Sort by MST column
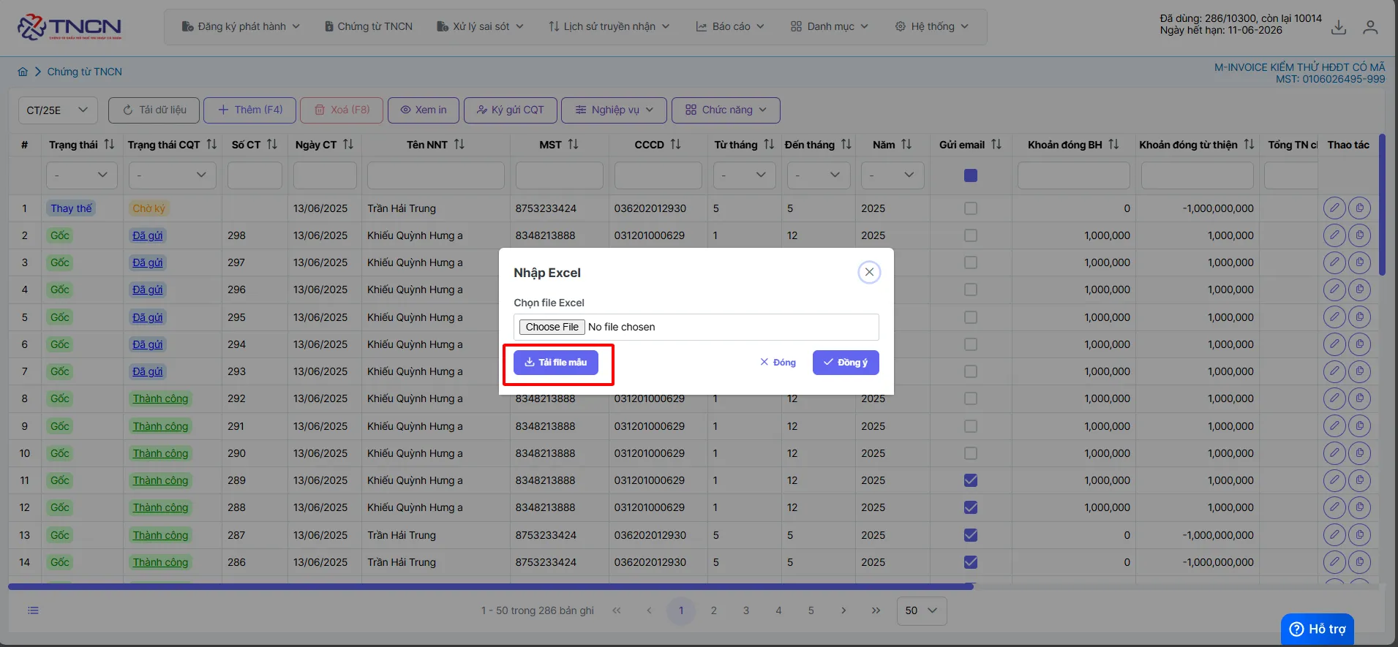 click(574, 145)
